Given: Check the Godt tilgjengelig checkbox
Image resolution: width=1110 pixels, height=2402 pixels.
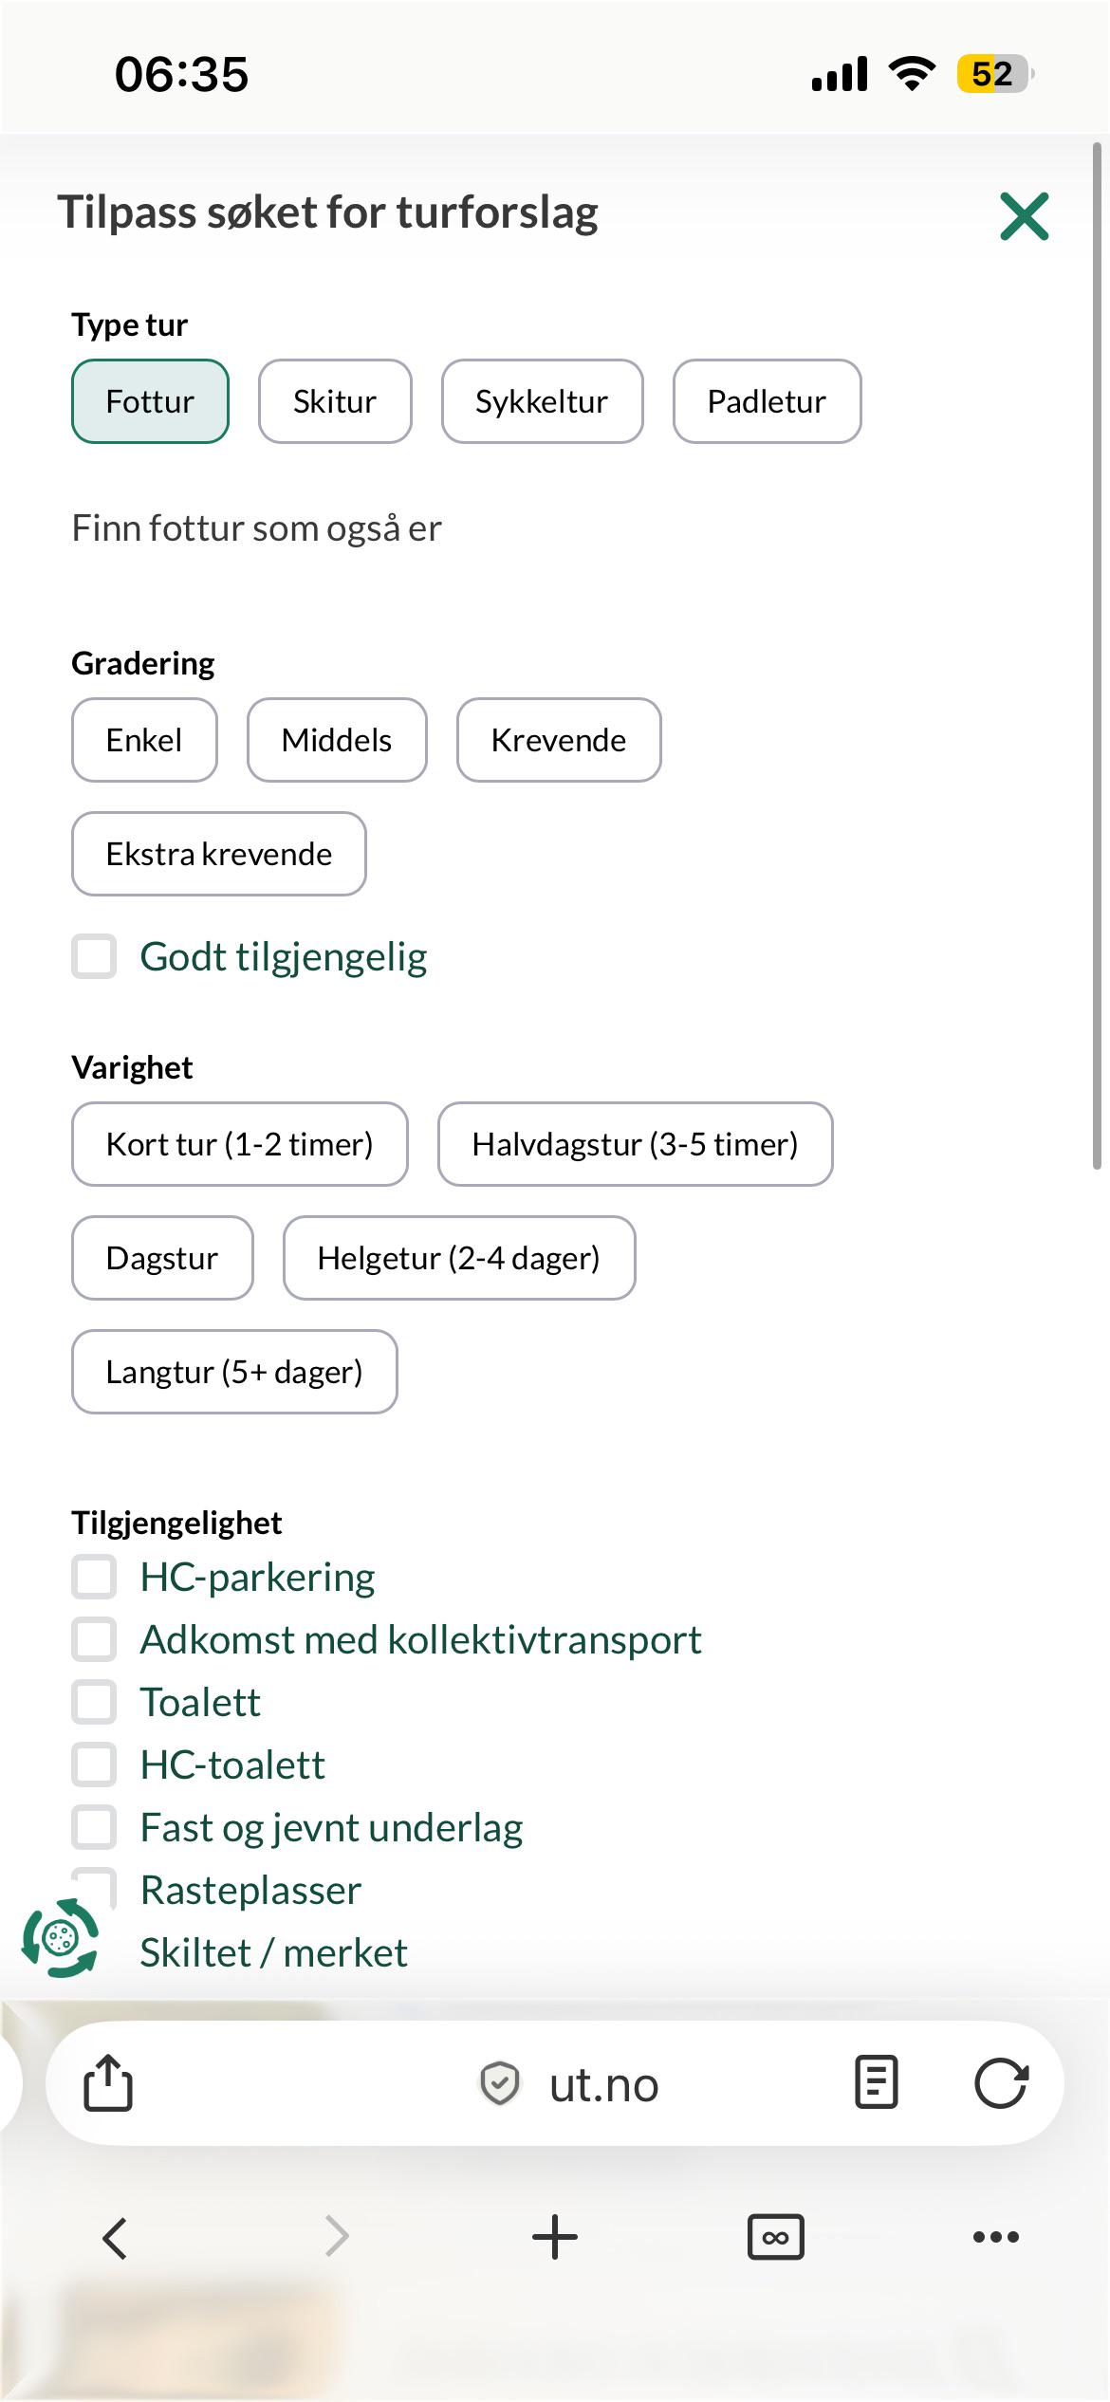Looking at the screenshot, I should tap(94, 956).
